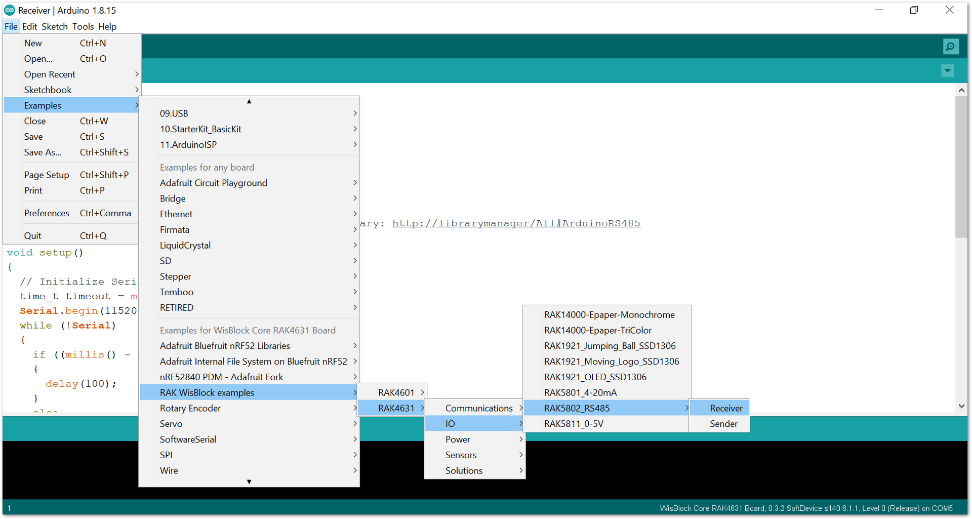Choose Open... in the File menu
Viewport: 972px width, 519px height.
click(x=71, y=59)
